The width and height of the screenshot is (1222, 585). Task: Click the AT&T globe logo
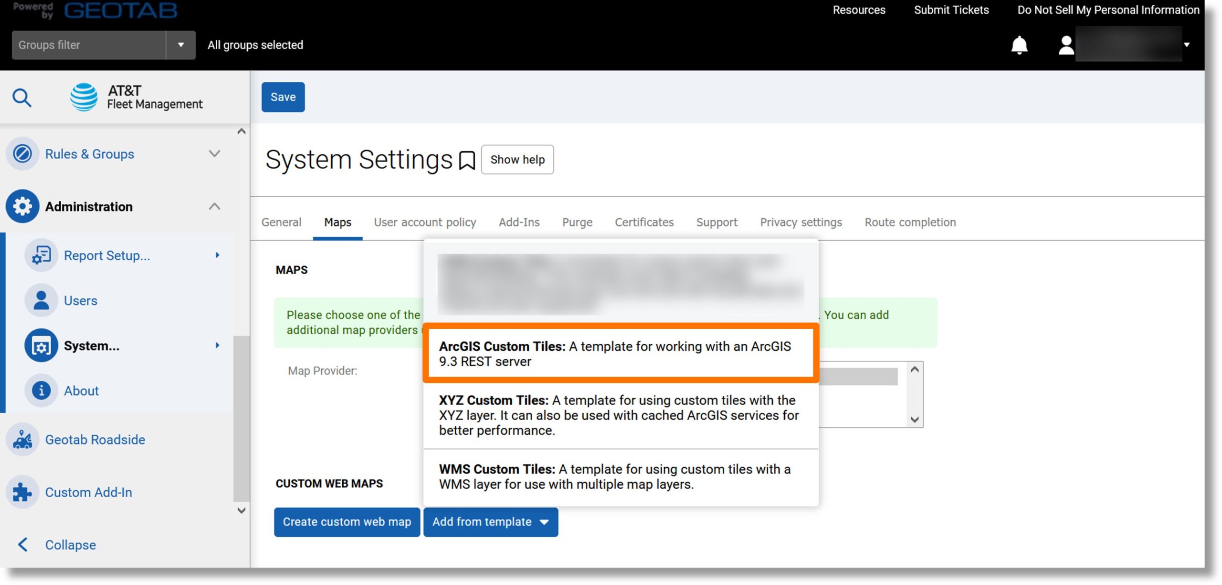84,97
